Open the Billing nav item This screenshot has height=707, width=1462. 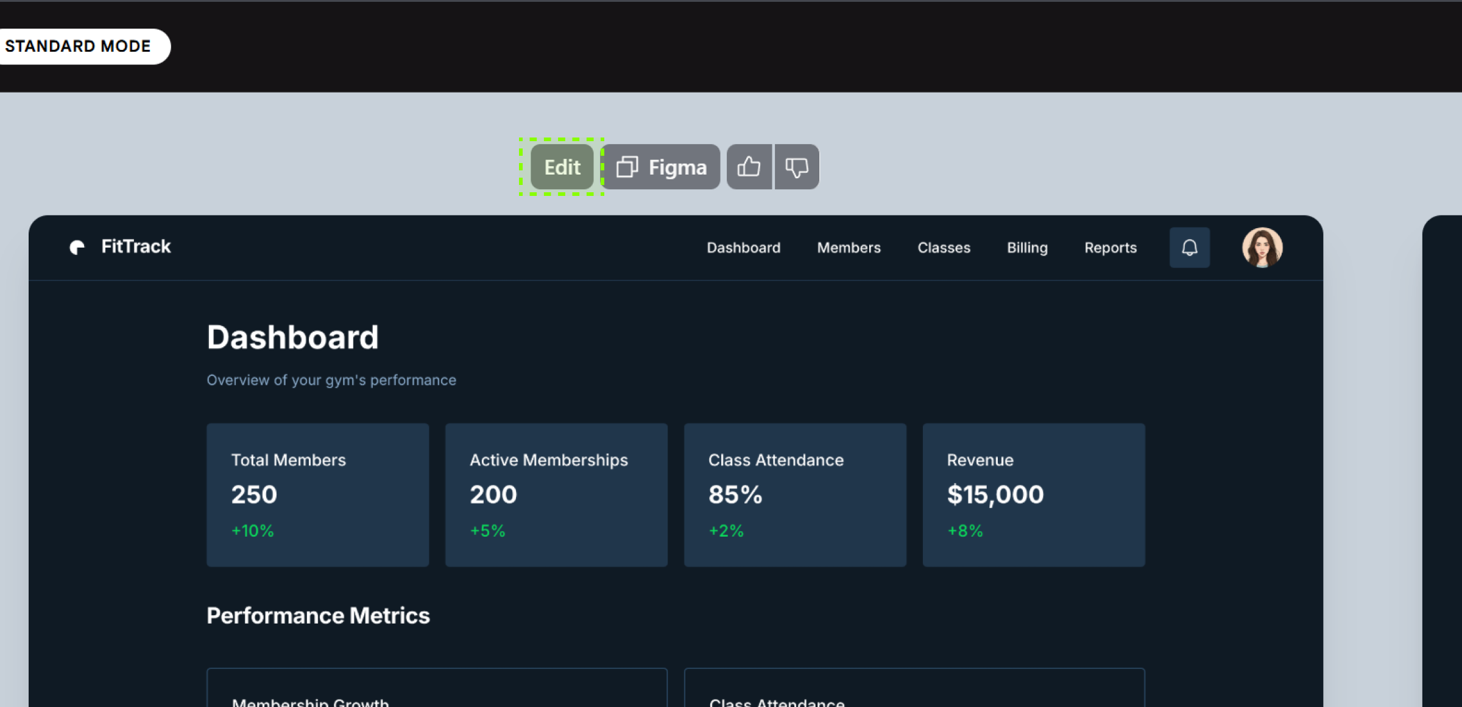(1027, 248)
